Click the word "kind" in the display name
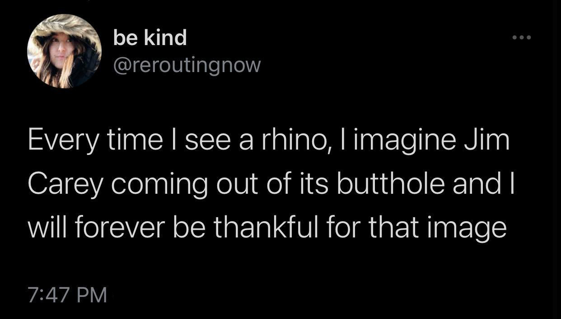This screenshot has width=561, height=319. point(165,38)
